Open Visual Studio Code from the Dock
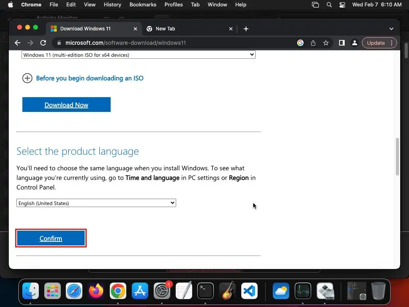409x307 pixels. point(249,291)
